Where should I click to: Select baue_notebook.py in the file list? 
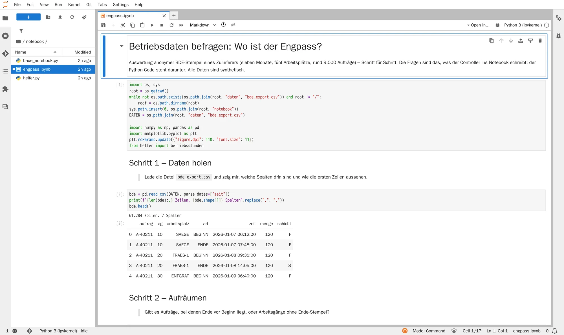click(53, 61)
